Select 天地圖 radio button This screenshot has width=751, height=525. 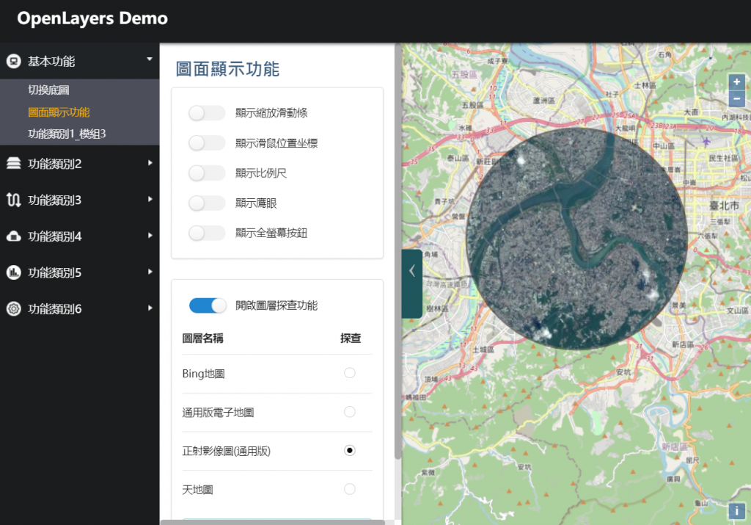pos(350,489)
